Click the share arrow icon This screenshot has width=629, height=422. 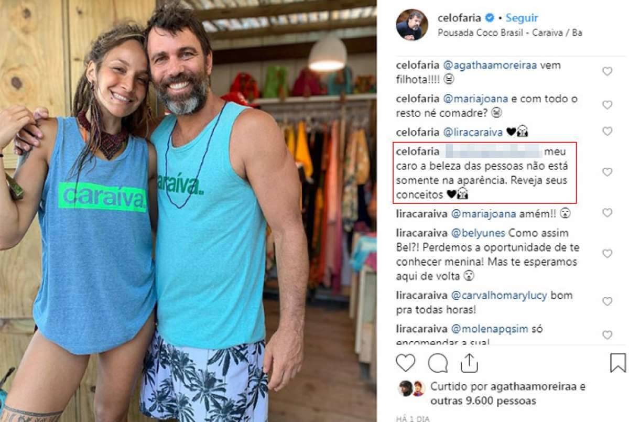click(x=469, y=363)
